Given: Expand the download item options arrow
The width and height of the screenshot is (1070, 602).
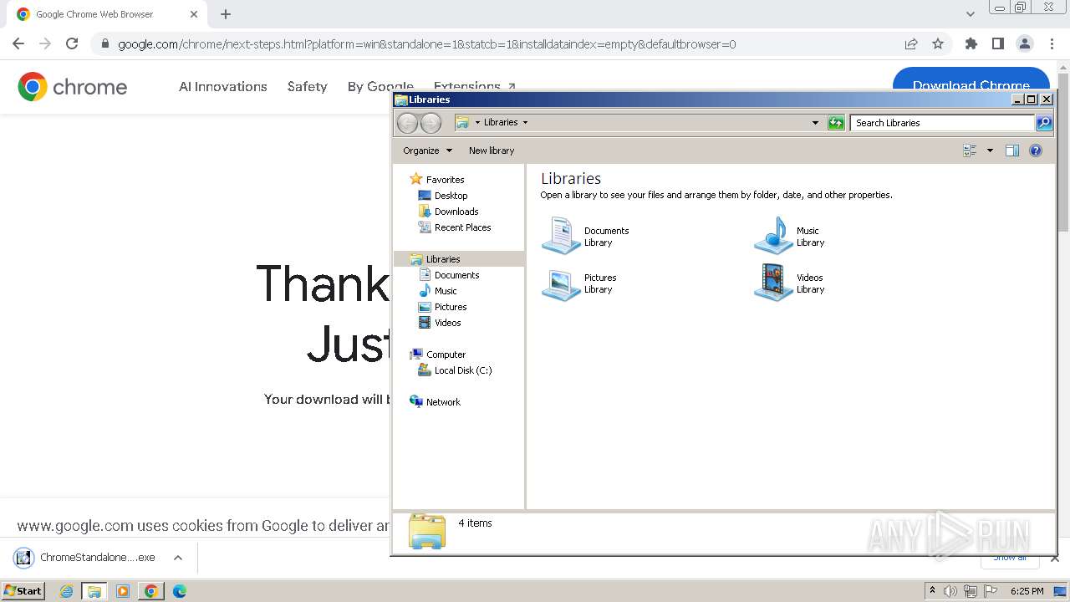Looking at the screenshot, I should tap(178, 558).
